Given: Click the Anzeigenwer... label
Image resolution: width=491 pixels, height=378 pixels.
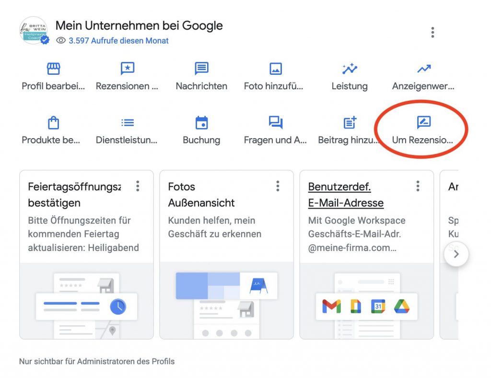Looking at the screenshot, I should point(423,86).
